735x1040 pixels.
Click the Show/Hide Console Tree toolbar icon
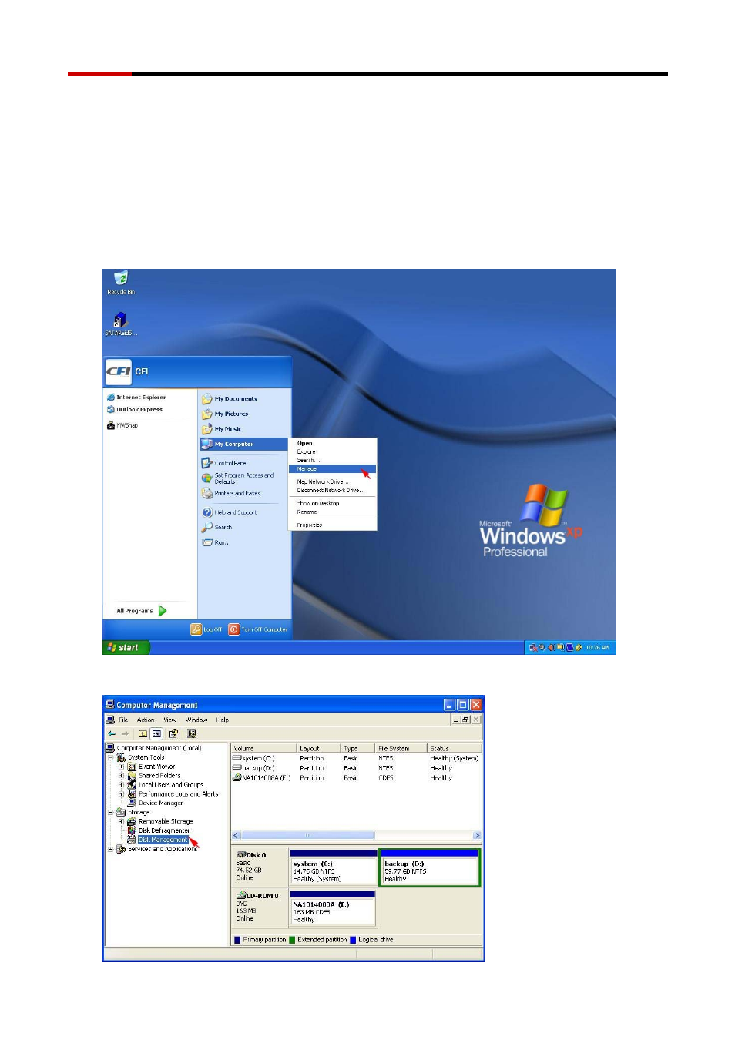pyautogui.click(x=156, y=734)
